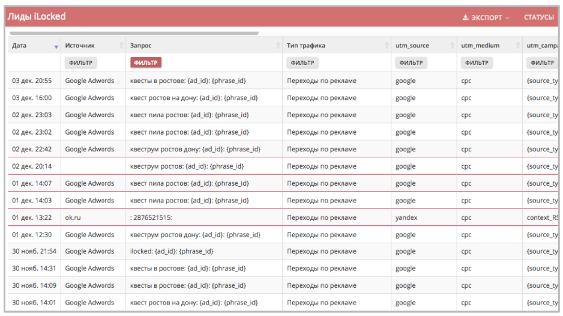Click the utm_medium column header
563x316 pixels.
point(489,46)
